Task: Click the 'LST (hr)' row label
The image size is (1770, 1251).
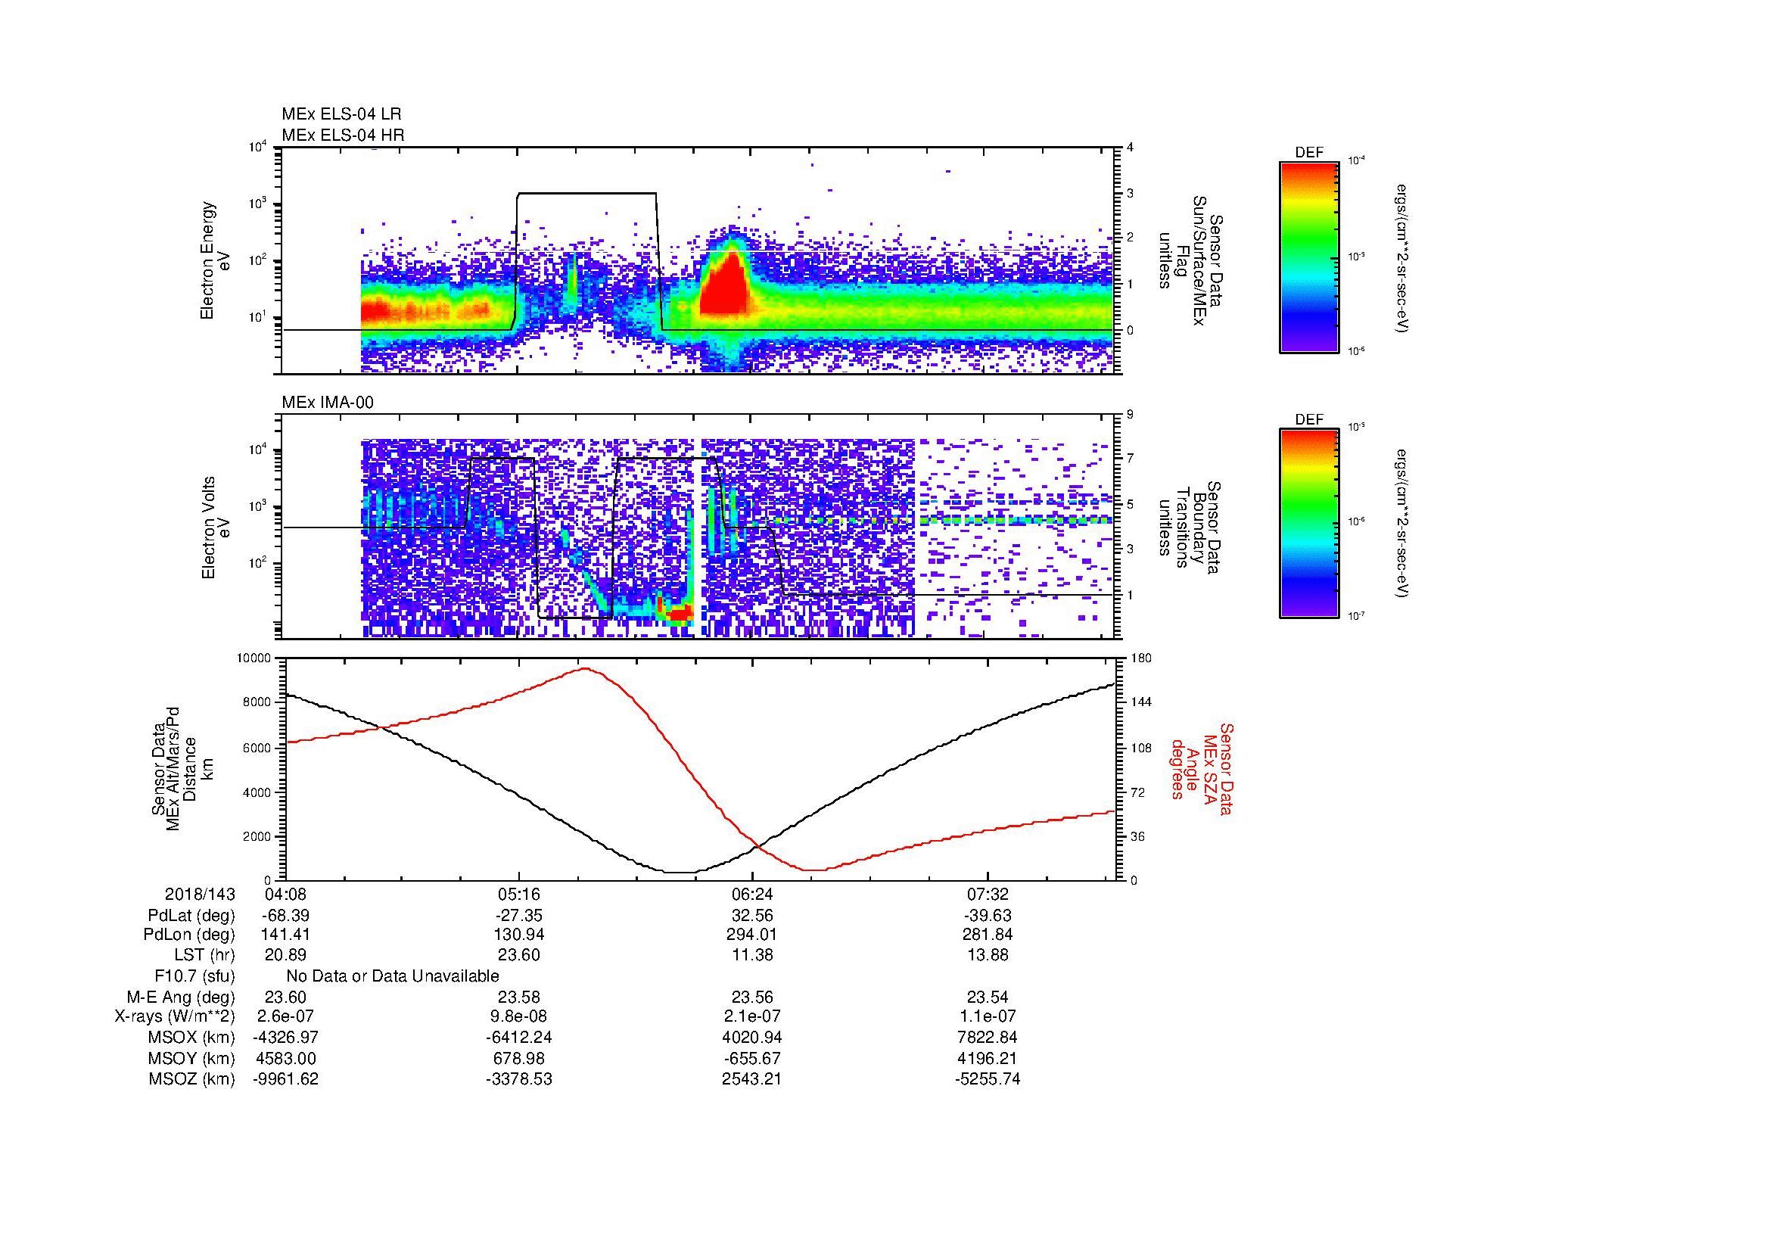Action: 204,955
